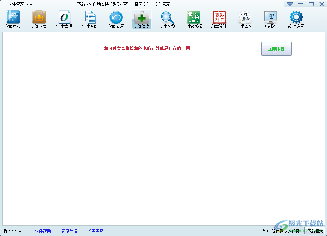Open the 软件帮助 (Software Help) link
This screenshot has height=236, width=327.
(43, 231)
